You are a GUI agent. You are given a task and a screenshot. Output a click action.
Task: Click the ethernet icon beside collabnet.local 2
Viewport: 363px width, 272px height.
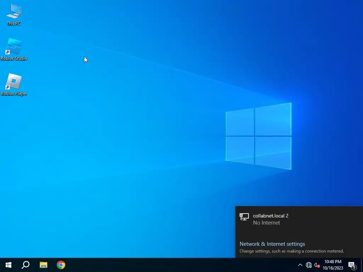click(x=244, y=217)
